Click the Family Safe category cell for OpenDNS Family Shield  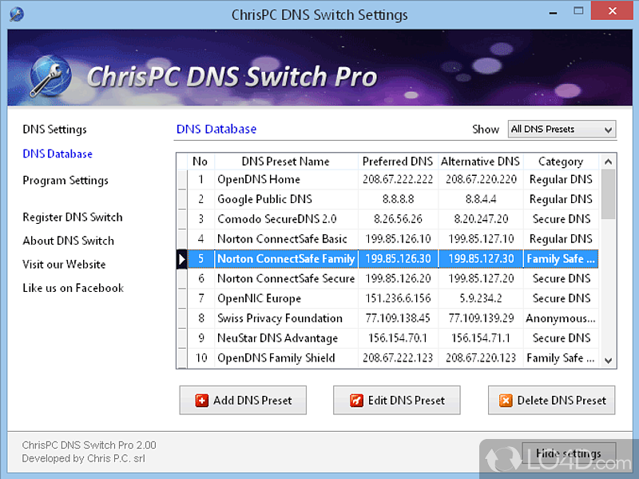(x=561, y=358)
